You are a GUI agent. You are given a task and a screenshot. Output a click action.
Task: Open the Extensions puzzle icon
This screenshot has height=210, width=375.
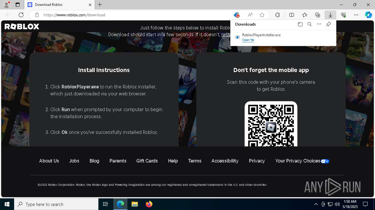pos(277,15)
